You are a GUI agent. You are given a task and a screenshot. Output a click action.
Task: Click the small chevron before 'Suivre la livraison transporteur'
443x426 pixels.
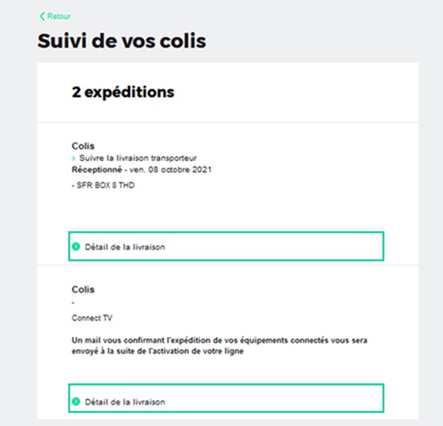pyautogui.click(x=74, y=158)
